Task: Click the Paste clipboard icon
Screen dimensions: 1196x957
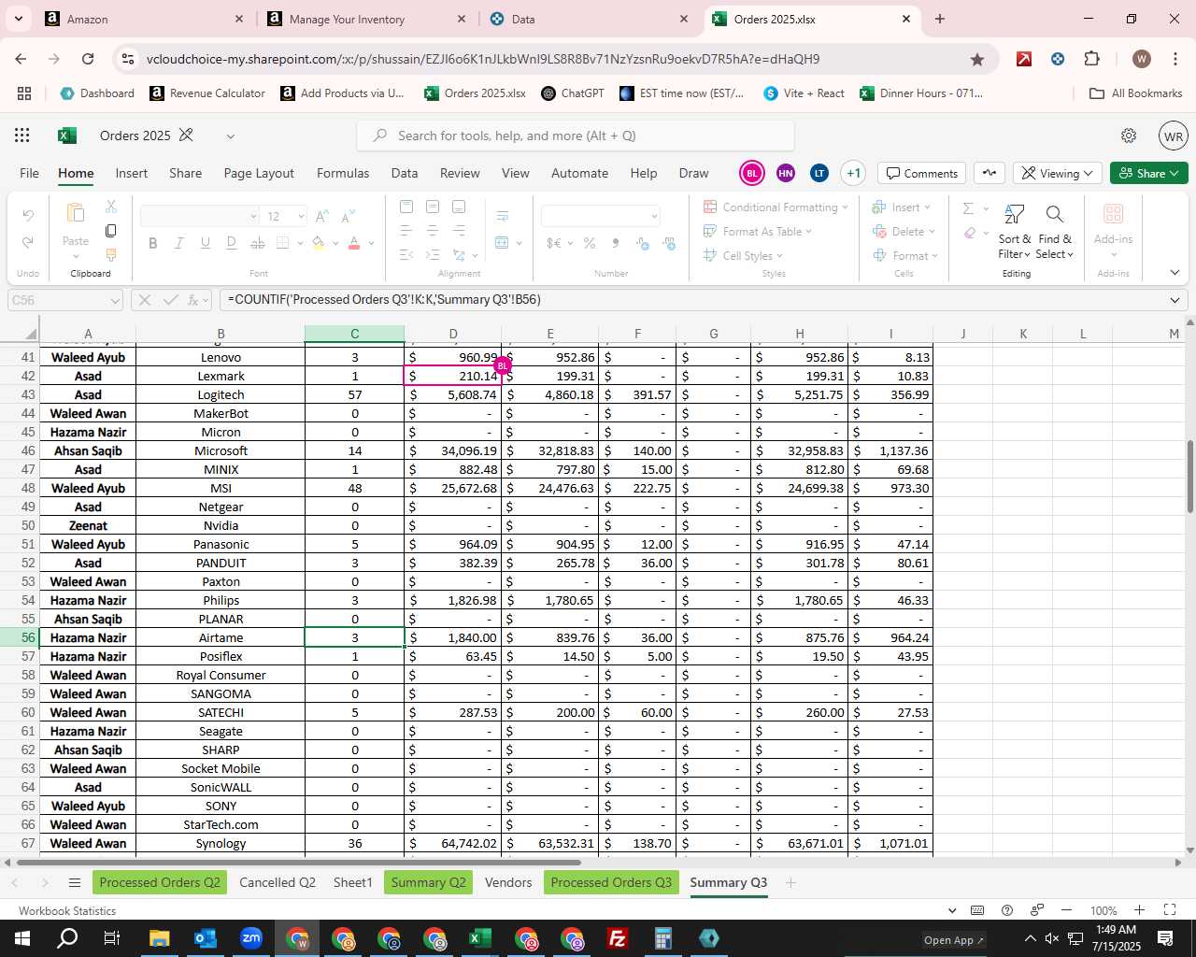Action: click(x=76, y=214)
